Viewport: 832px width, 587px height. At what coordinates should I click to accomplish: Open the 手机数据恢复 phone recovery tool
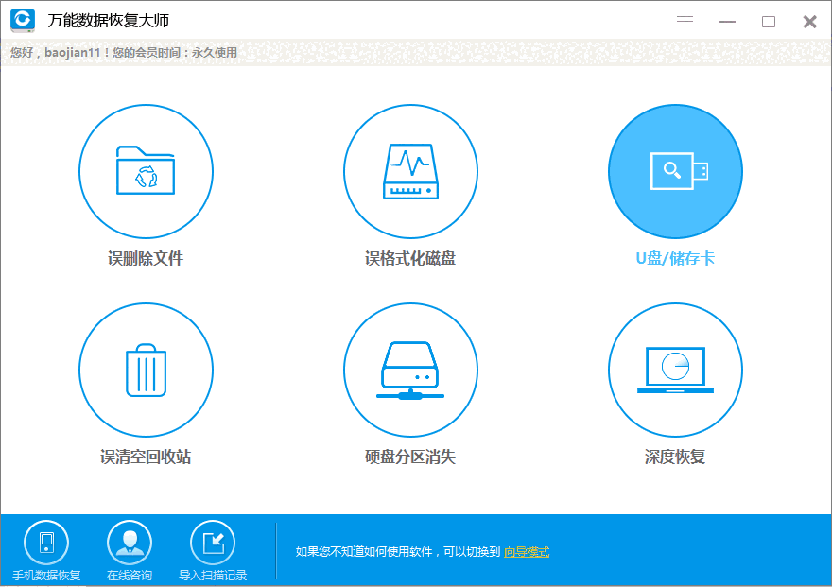(x=46, y=548)
